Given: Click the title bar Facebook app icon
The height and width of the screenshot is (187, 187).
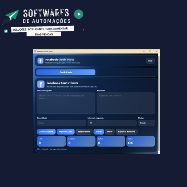Looking at the screenshot, I should (35, 51).
